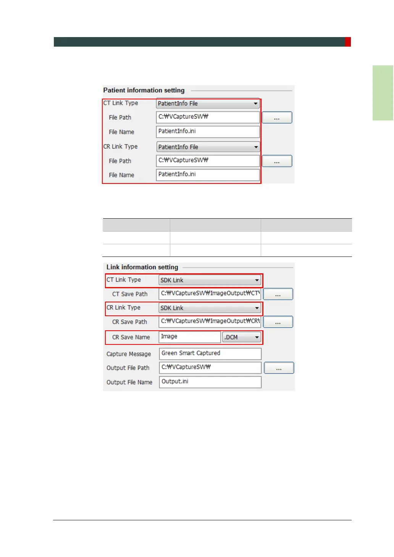This screenshot has width=394, height=557.
Task: Browse for the CT Save Path
Action: tap(278, 294)
